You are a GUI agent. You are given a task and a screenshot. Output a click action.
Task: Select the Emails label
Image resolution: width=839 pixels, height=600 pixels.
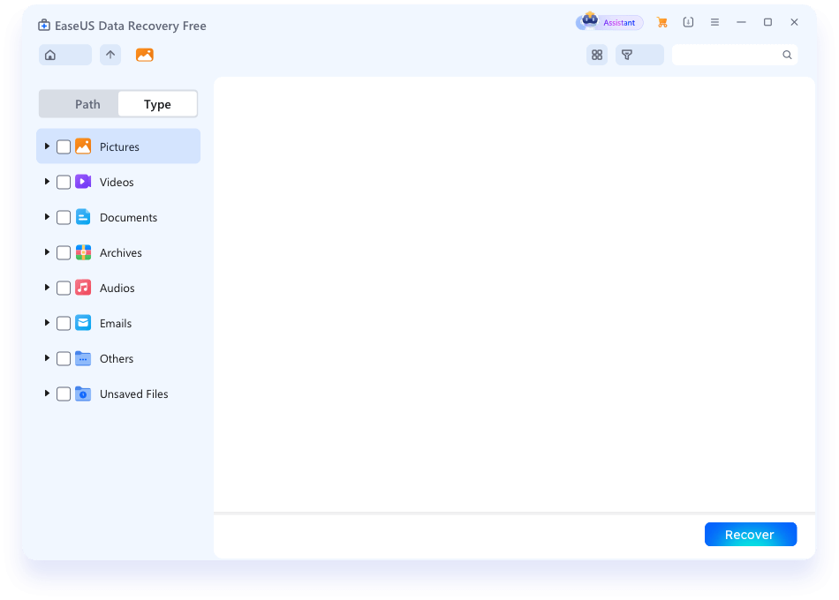[x=116, y=323]
